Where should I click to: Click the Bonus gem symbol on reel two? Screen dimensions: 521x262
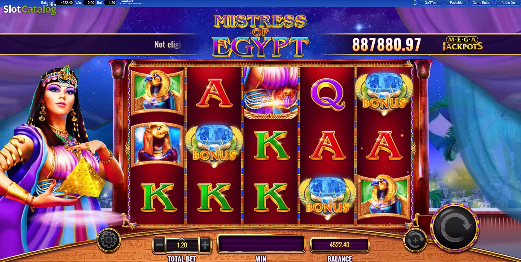pos(214,146)
